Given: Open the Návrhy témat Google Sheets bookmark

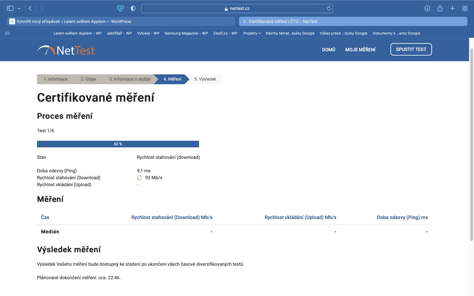Looking at the screenshot, I should point(290,33).
